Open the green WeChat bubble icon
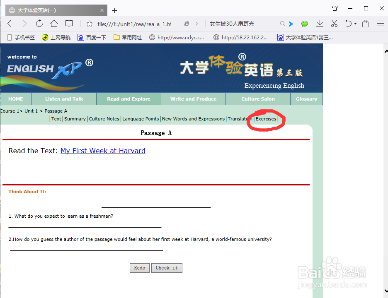 click(x=305, y=24)
